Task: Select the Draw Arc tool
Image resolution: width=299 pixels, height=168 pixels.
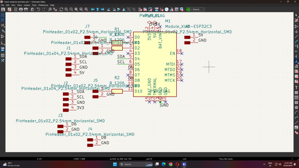Action: click(296, 112)
